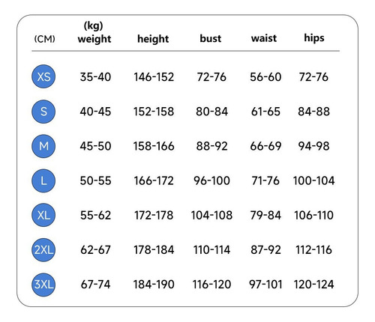This screenshot has height=322, width=375.
Task: Choose the M size badge
Action: click(x=43, y=146)
